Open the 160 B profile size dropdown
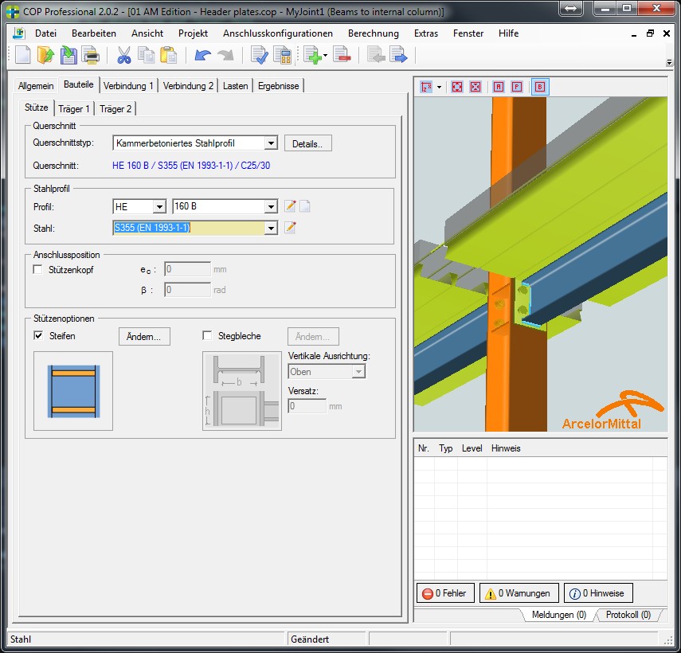The height and width of the screenshot is (653, 681). pos(270,206)
